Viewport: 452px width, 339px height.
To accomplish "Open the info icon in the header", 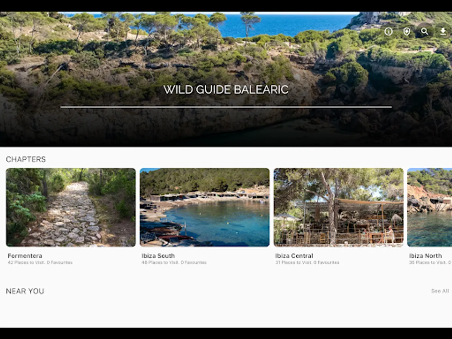I will pos(388,32).
